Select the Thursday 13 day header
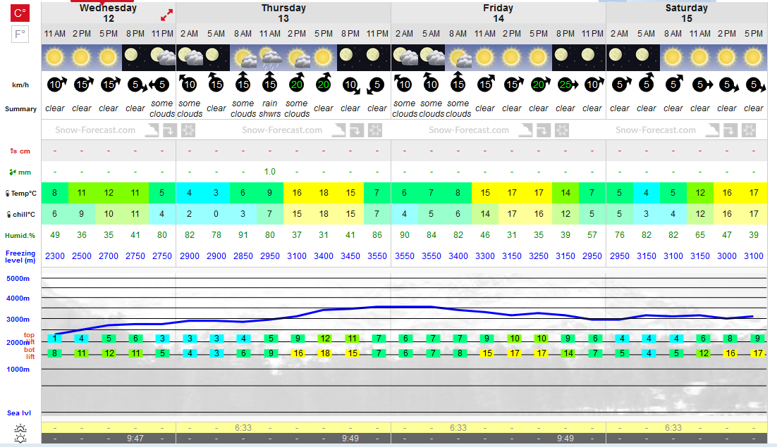Image resolution: width=777 pixels, height=447 pixels. pyautogui.click(x=283, y=13)
